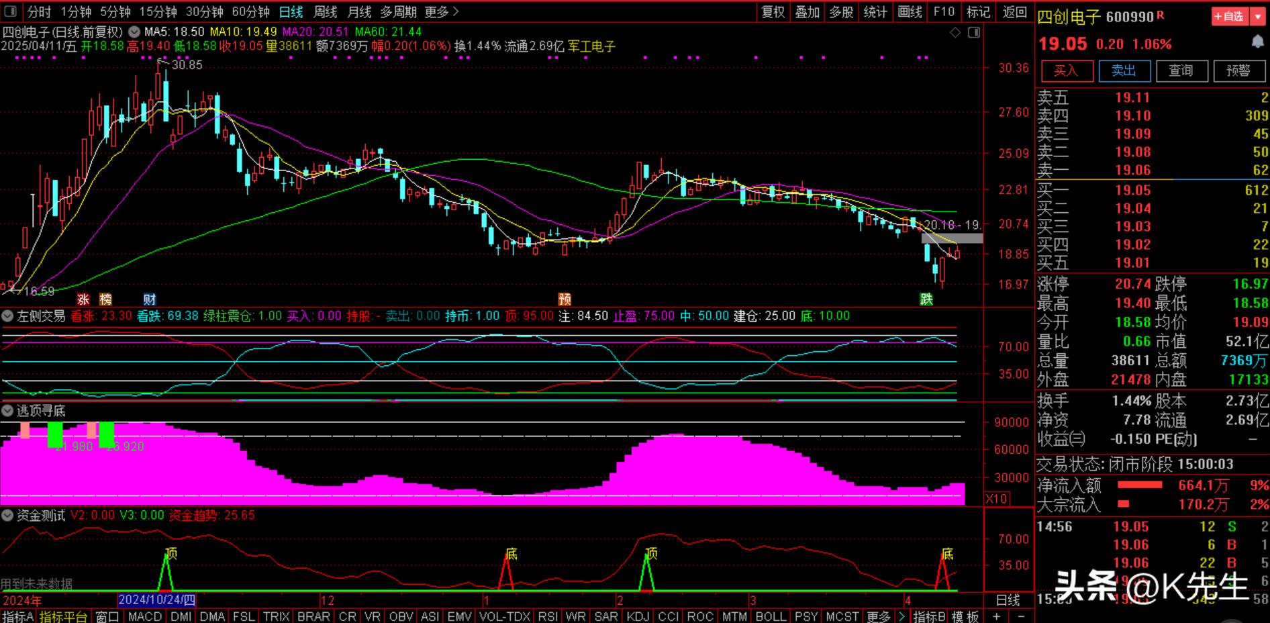Image resolution: width=1270 pixels, height=623 pixels.
Task: Zoom out with the minus button
Action: click(x=1021, y=616)
